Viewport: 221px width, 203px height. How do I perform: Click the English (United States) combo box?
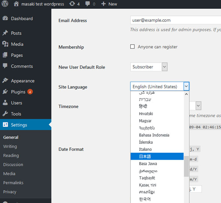[x=160, y=86]
